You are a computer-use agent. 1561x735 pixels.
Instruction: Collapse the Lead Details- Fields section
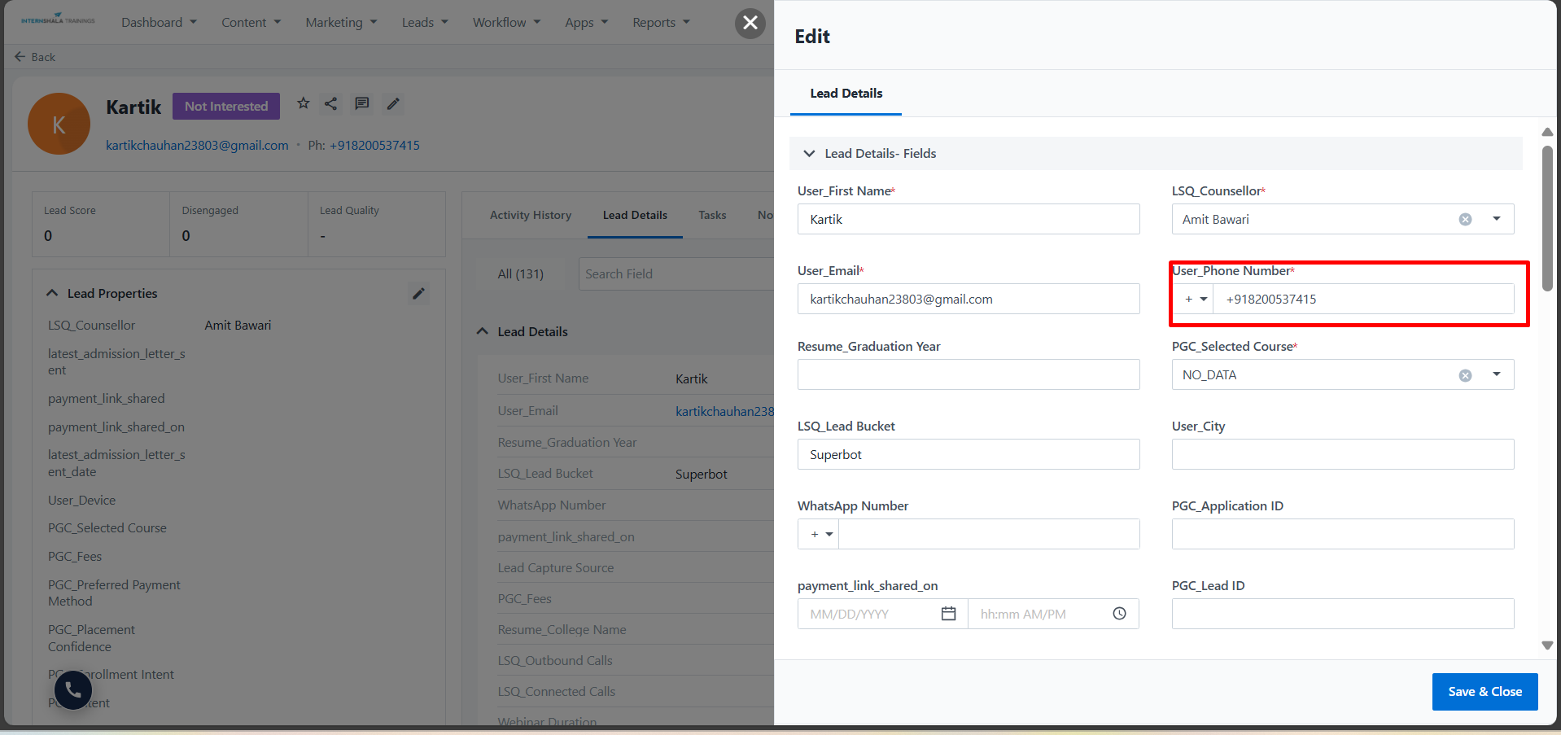809,154
